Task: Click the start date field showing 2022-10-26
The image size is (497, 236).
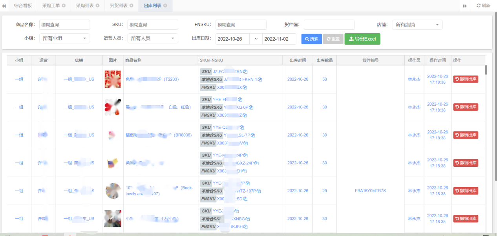Action: click(x=232, y=39)
